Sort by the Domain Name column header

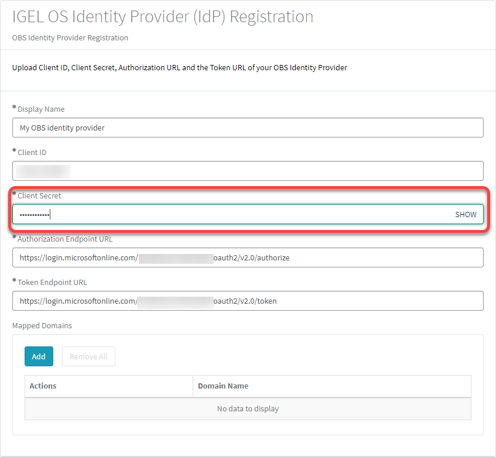(223, 386)
